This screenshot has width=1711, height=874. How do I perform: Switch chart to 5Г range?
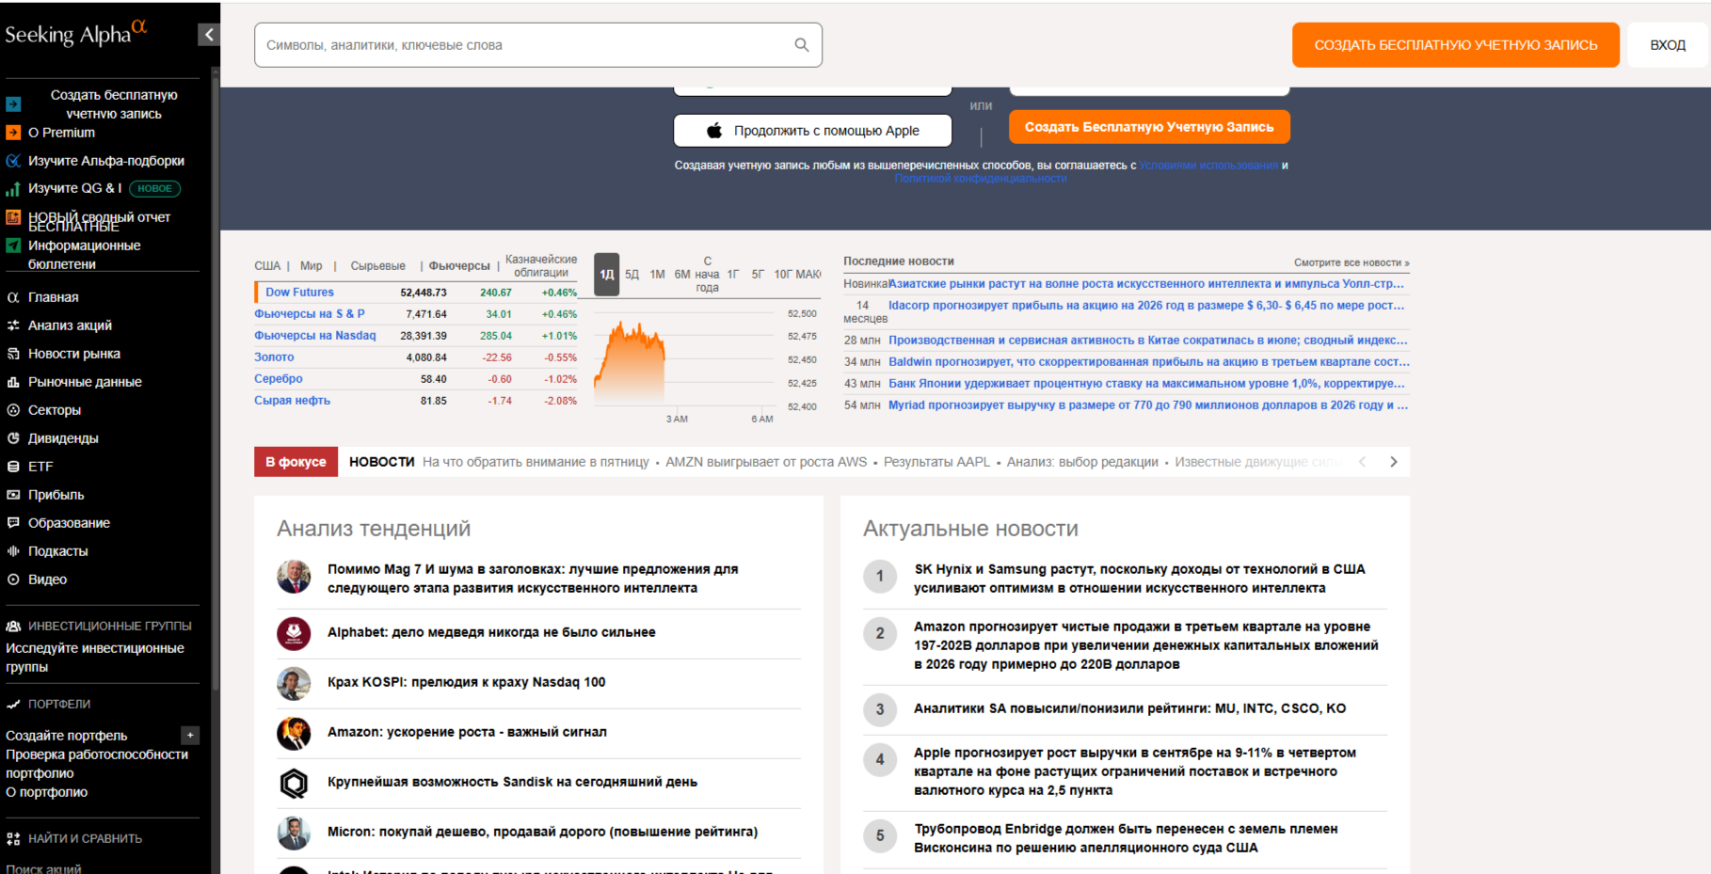pyautogui.click(x=758, y=275)
